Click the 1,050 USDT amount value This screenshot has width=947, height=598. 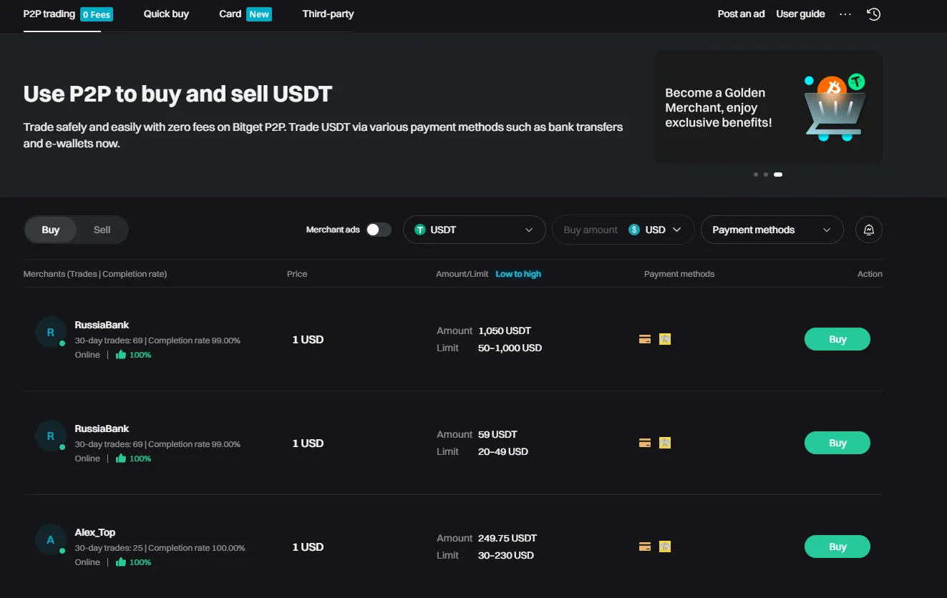(505, 330)
